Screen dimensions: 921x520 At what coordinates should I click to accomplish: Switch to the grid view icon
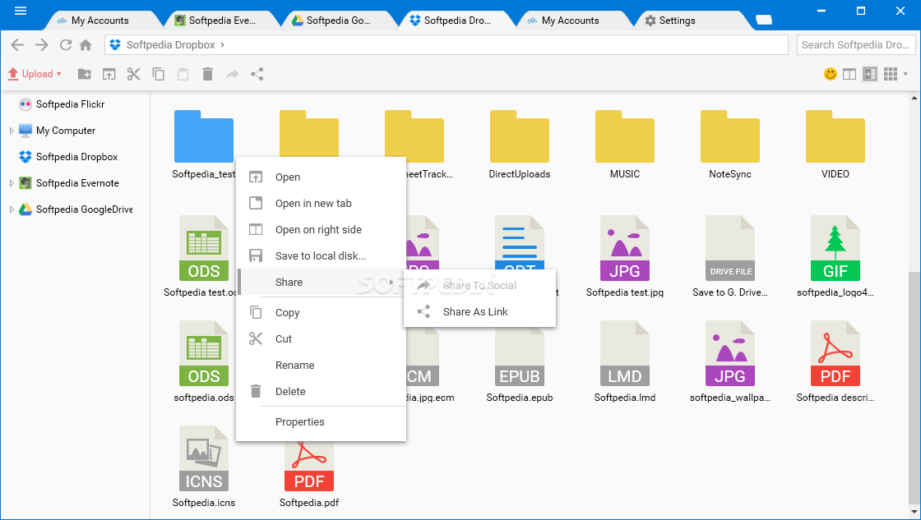pyautogui.click(x=891, y=74)
